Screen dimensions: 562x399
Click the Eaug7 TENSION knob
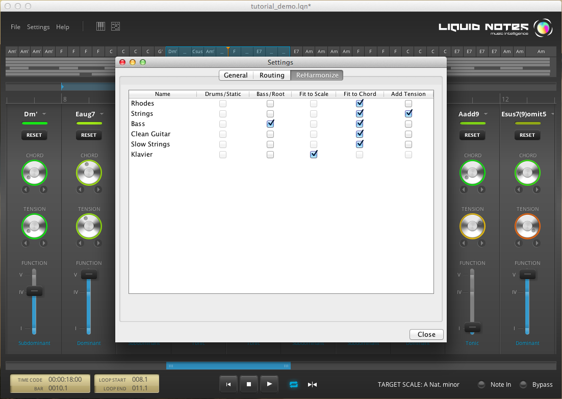click(89, 226)
